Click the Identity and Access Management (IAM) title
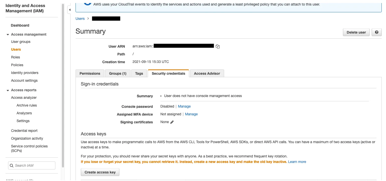Viewport: 386px width, 181px height. point(25,8)
